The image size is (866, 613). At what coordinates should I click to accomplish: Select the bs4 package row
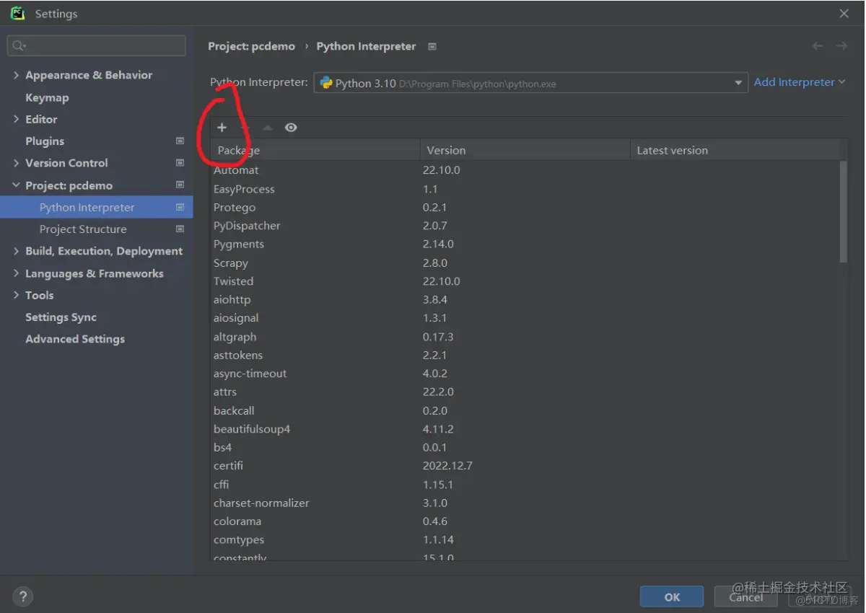click(525, 447)
